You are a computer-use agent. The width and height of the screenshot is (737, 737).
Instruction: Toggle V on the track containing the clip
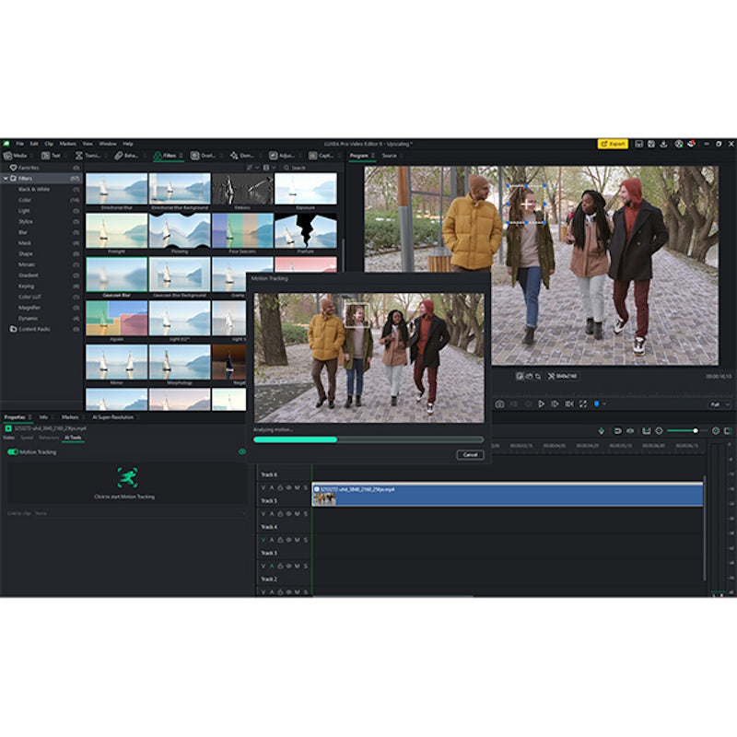click(263, 488)
